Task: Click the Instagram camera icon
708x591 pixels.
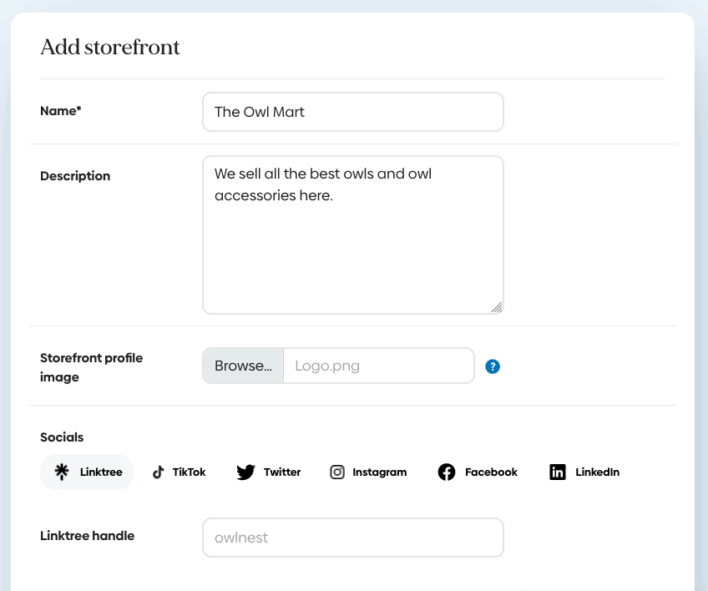Action: tap(337, 472)
